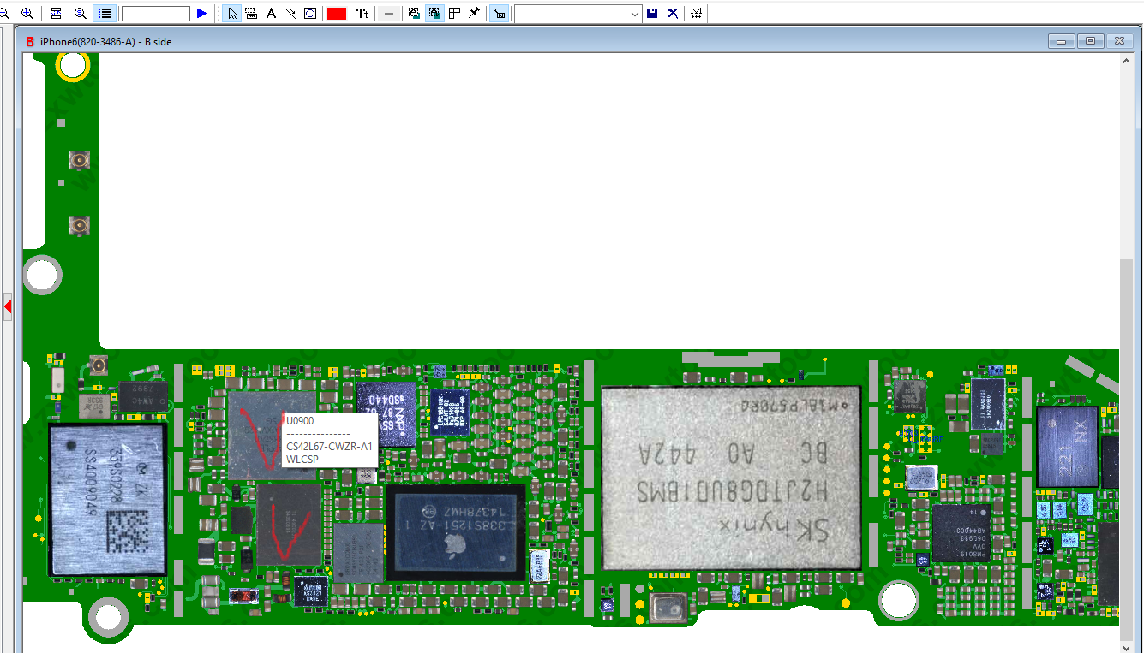Image resolution: width=1144 pixels, height=653 pixels.
Task: Click the blue X delete icon
Action: (673, 14)
